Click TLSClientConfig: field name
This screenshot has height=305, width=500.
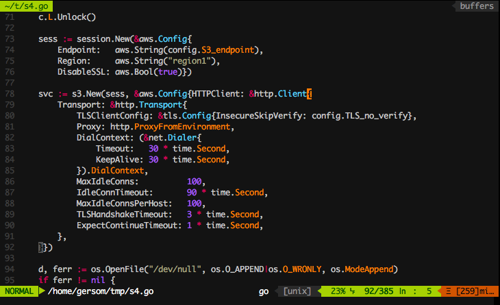(x=115, y=116)
